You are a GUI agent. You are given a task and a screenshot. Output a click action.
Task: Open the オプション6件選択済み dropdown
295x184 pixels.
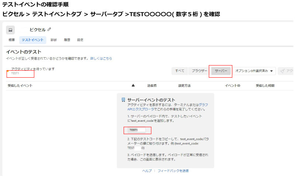tap(254, 71)
